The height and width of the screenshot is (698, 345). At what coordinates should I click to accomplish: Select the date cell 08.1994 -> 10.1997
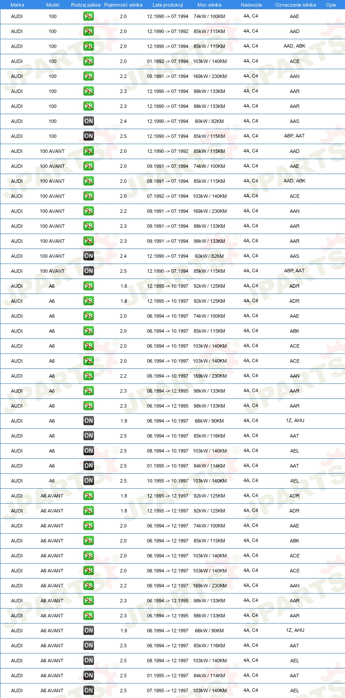pos(168,451)
